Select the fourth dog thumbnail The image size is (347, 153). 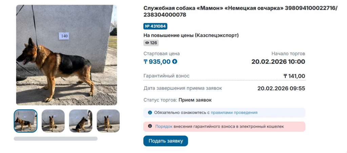click(108, 121)
